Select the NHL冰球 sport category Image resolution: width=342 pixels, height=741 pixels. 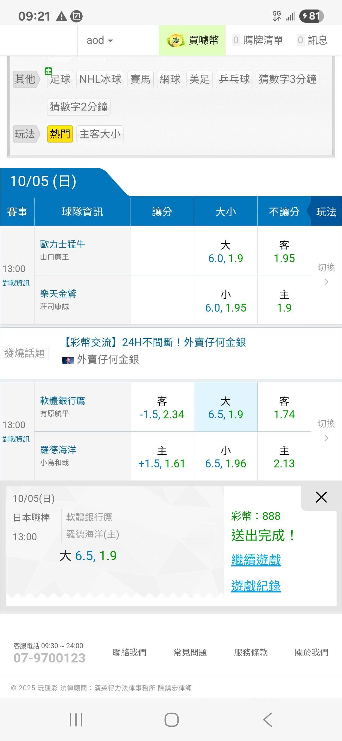click(x=100, y=79)
